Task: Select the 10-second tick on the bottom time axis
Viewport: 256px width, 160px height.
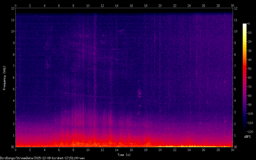Action: pos(88,150)
